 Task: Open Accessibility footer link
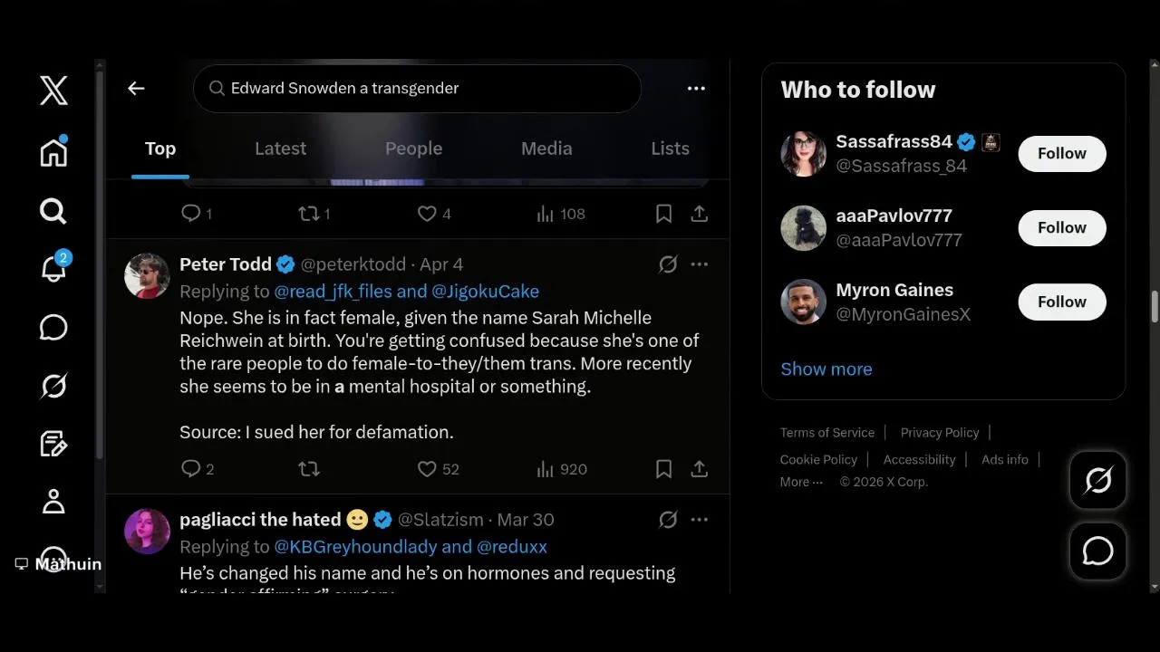[919, 460]
